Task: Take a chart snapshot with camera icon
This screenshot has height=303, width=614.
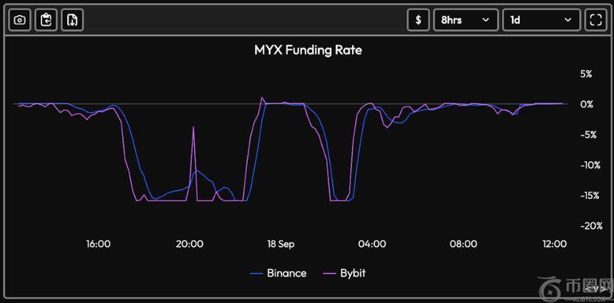Action: (19, 20)
